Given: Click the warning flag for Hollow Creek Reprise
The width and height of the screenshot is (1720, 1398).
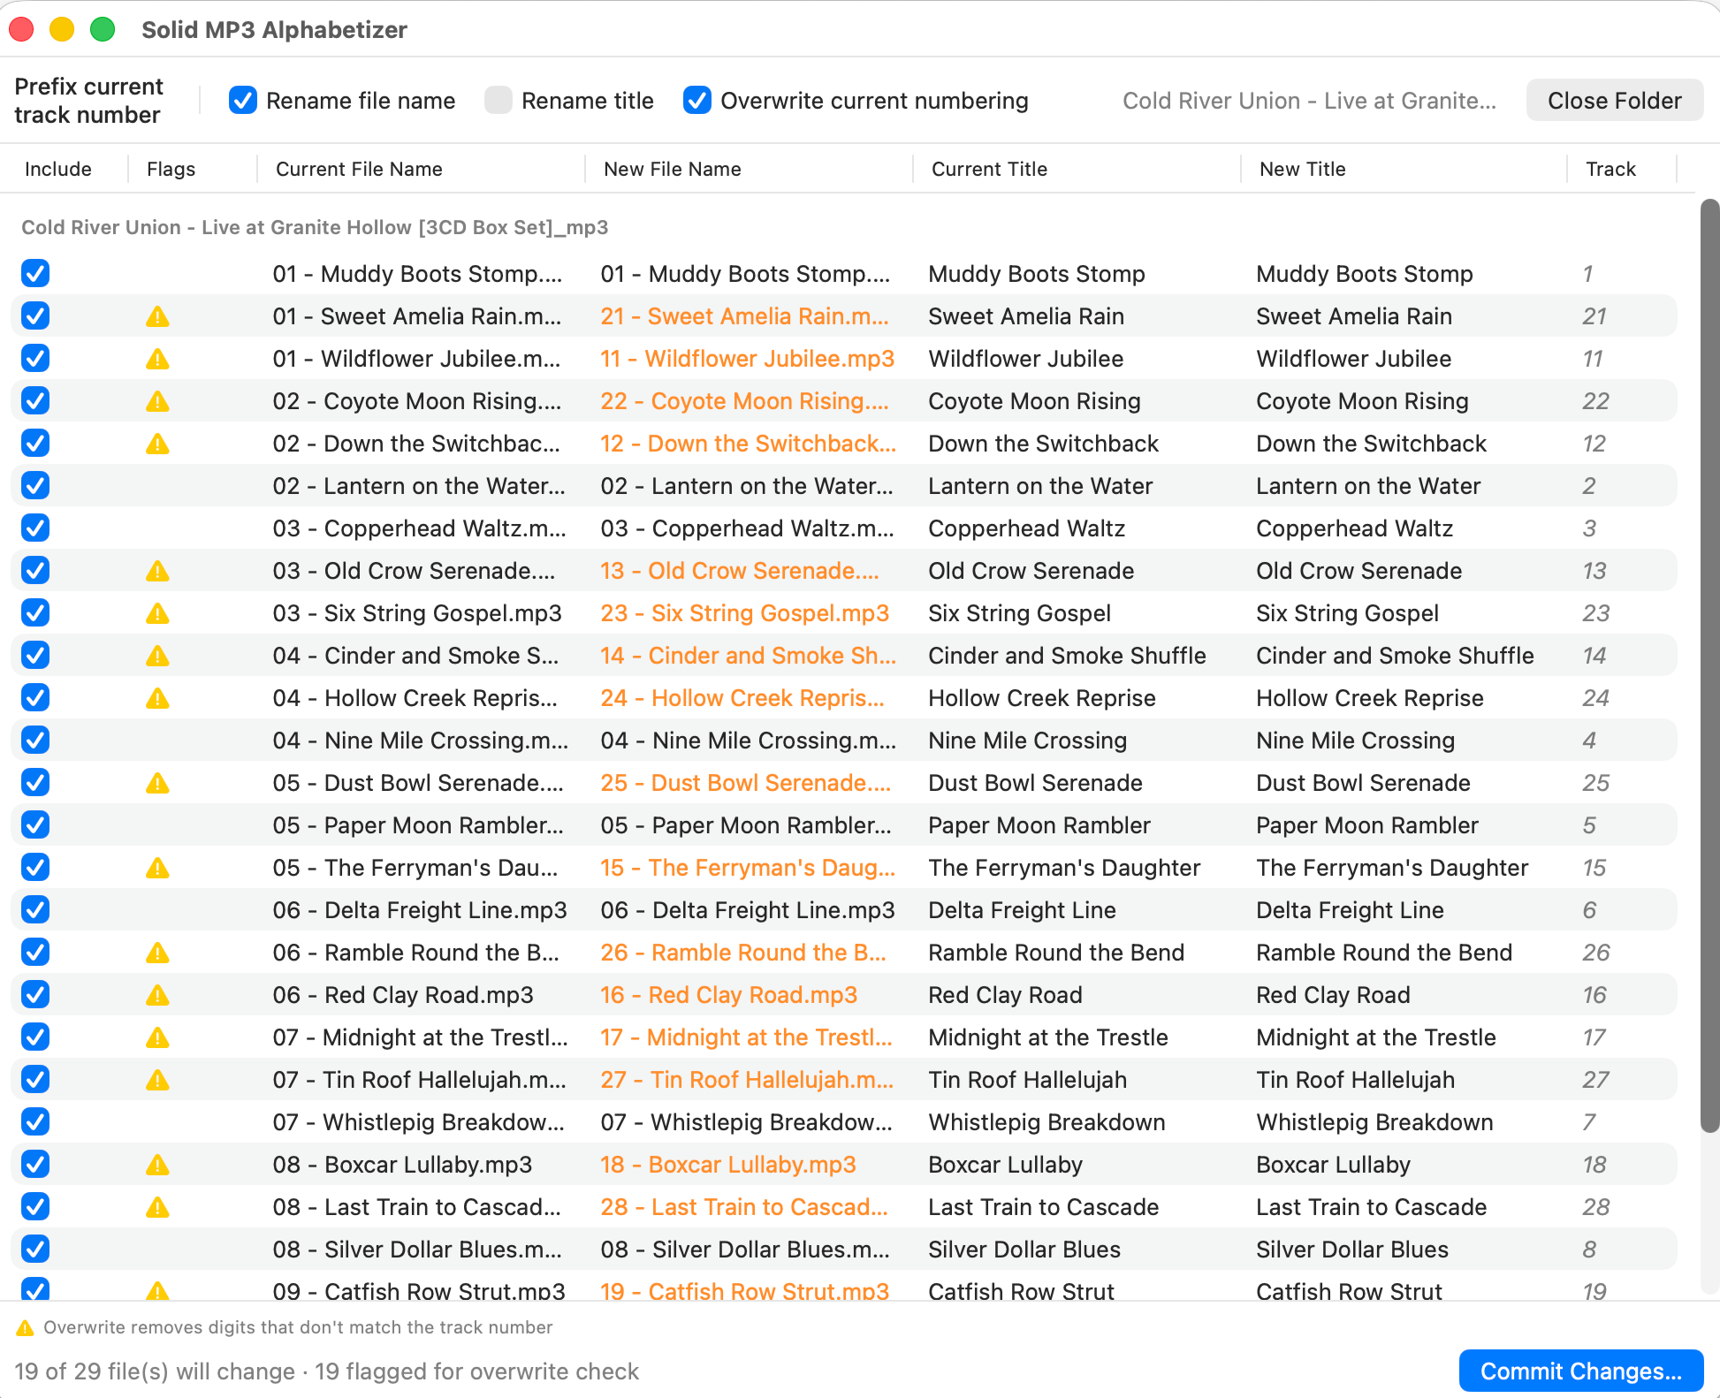Looking at the screenshot, I should (x=157, y=698).
